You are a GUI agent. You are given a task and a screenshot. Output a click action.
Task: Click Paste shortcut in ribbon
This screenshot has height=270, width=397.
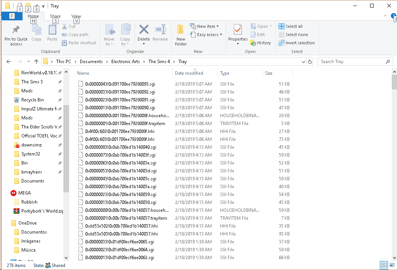click(x=79, y=43)
